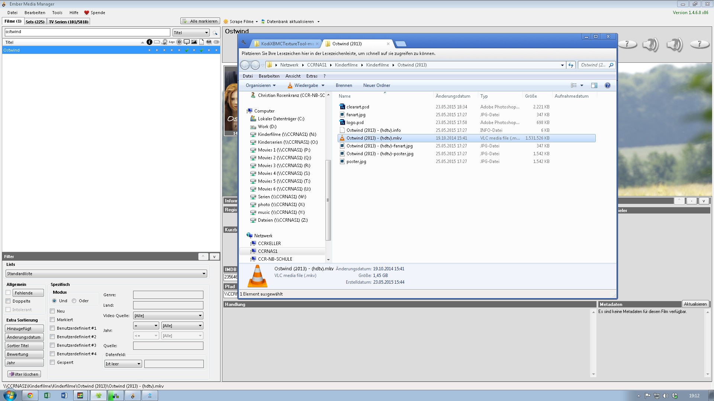714x401 pixels.
Task: Click the change view icon in explorer toolbar
Action: pos(574,85)
